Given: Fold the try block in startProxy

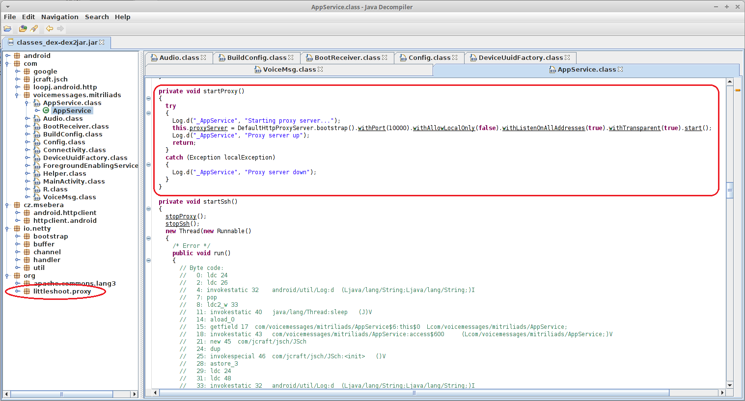Looking at the screenshot, I should pyautogui.click(x=148, y=113).
